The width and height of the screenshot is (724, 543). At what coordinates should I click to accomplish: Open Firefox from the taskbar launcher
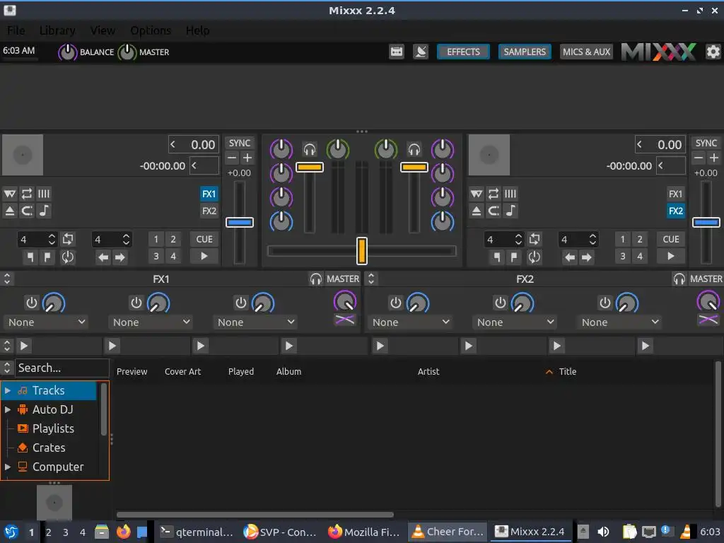coord(123,532)
